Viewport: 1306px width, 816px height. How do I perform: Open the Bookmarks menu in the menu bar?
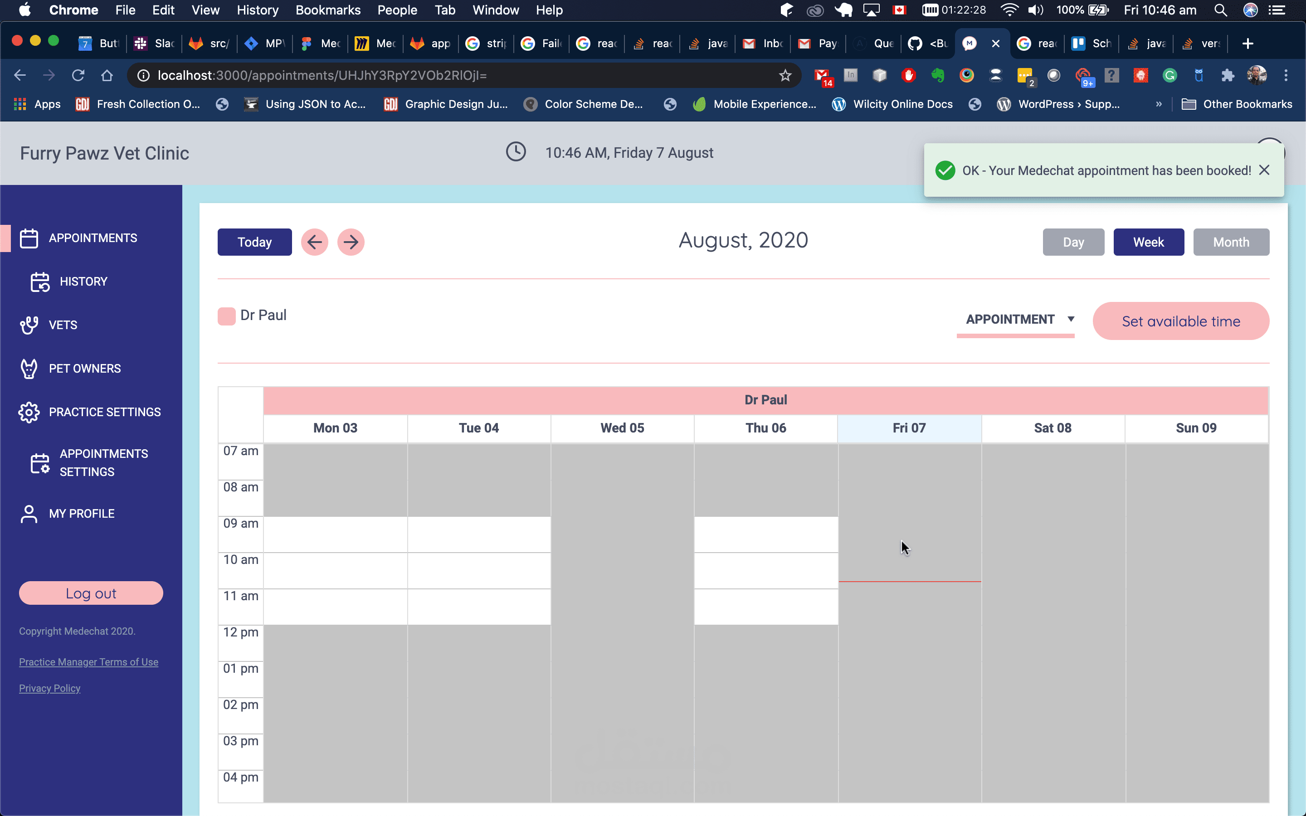[327, 10]
